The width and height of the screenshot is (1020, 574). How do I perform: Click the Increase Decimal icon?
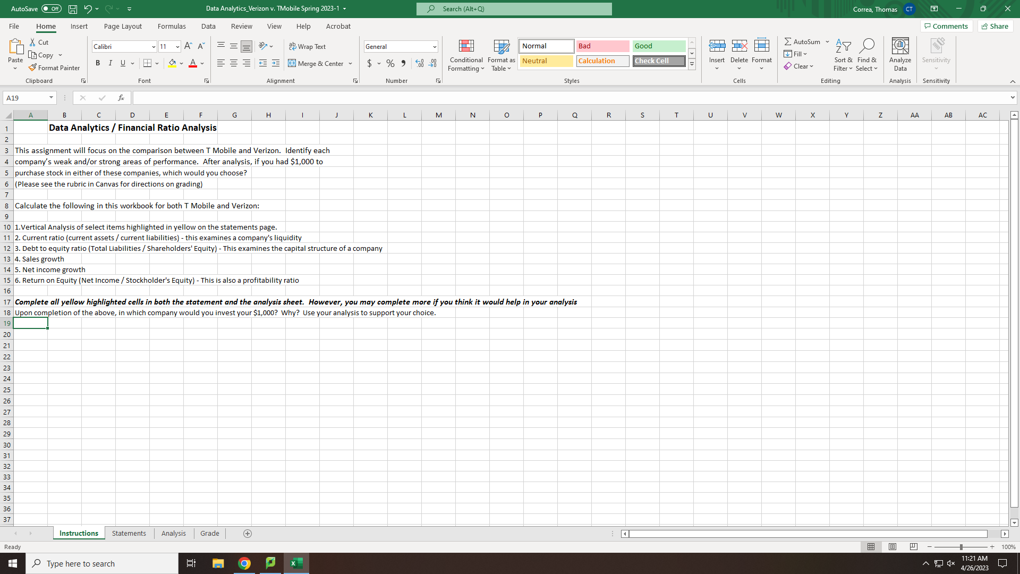420,63
